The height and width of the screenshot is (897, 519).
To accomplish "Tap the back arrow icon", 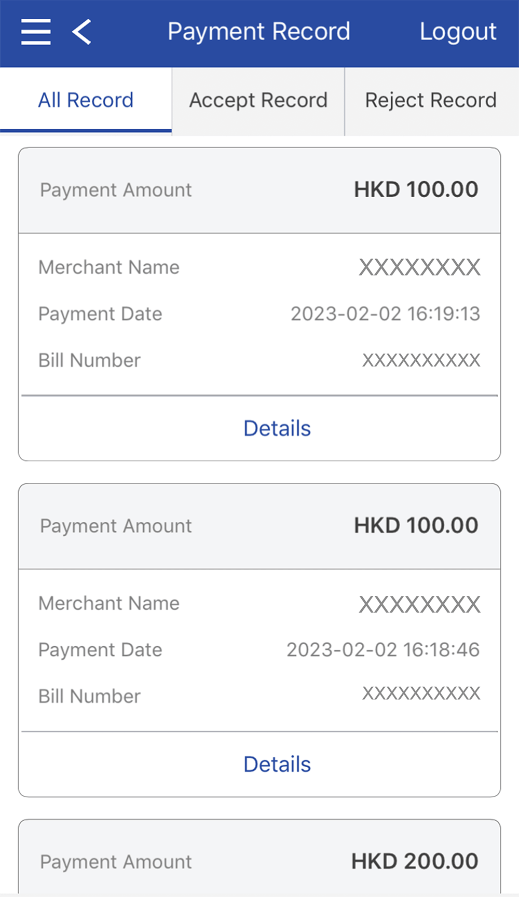I will 82,32.
